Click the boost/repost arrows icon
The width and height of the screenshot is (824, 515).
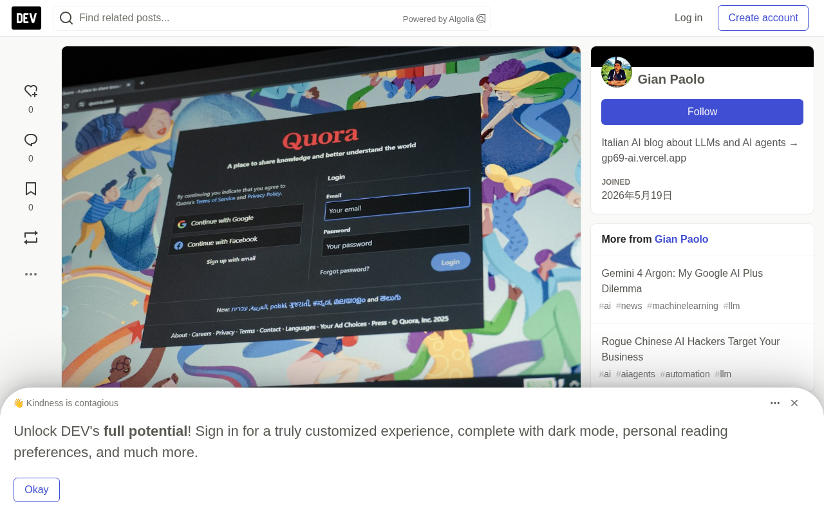point(31,238)
